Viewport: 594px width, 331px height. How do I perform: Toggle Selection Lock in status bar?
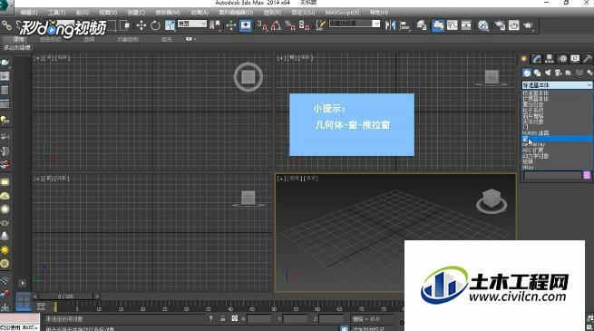[x=223, y=319]
